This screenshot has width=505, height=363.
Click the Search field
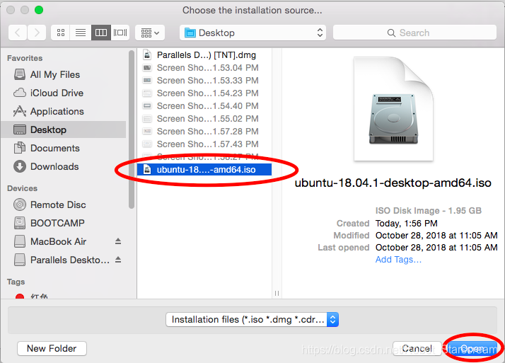click(414, 33)
